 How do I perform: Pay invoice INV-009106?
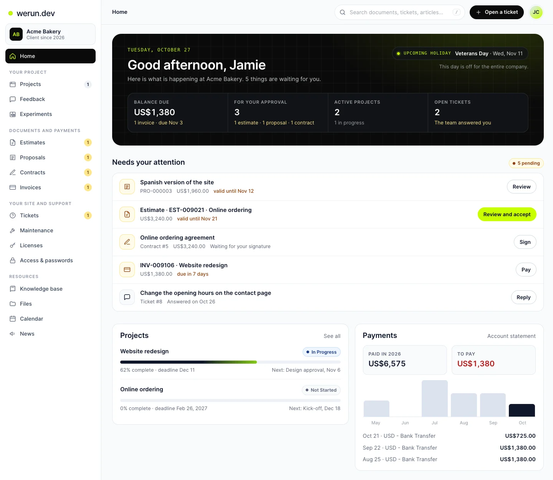[x=526, y=270]
